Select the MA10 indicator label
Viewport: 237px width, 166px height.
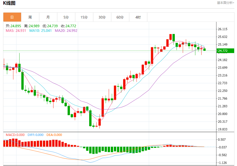click(x=40, y=31)
